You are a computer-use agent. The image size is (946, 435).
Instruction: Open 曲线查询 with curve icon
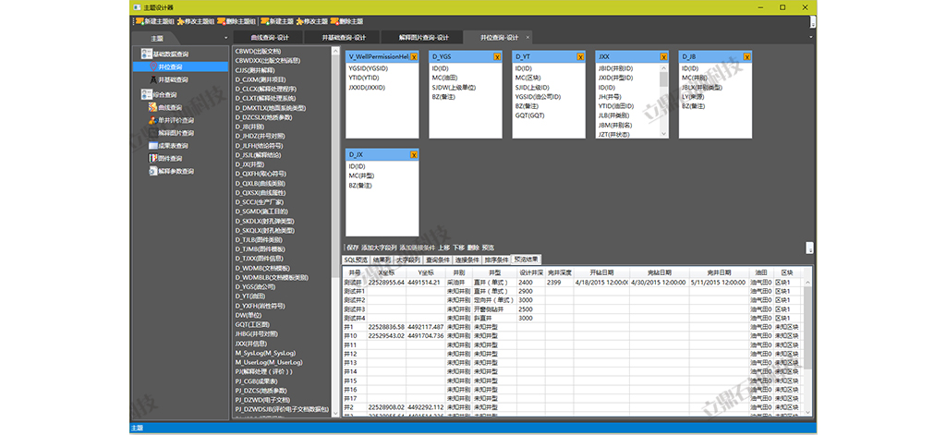click(165, 107)
